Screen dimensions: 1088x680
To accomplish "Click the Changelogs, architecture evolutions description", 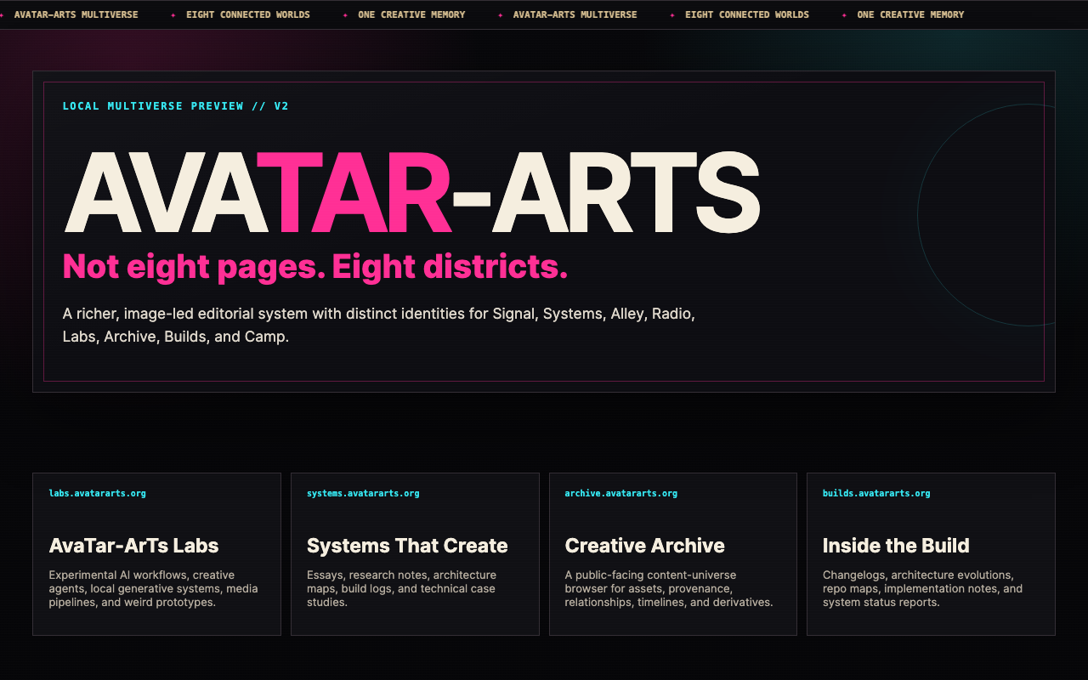I will coord(922,588).
